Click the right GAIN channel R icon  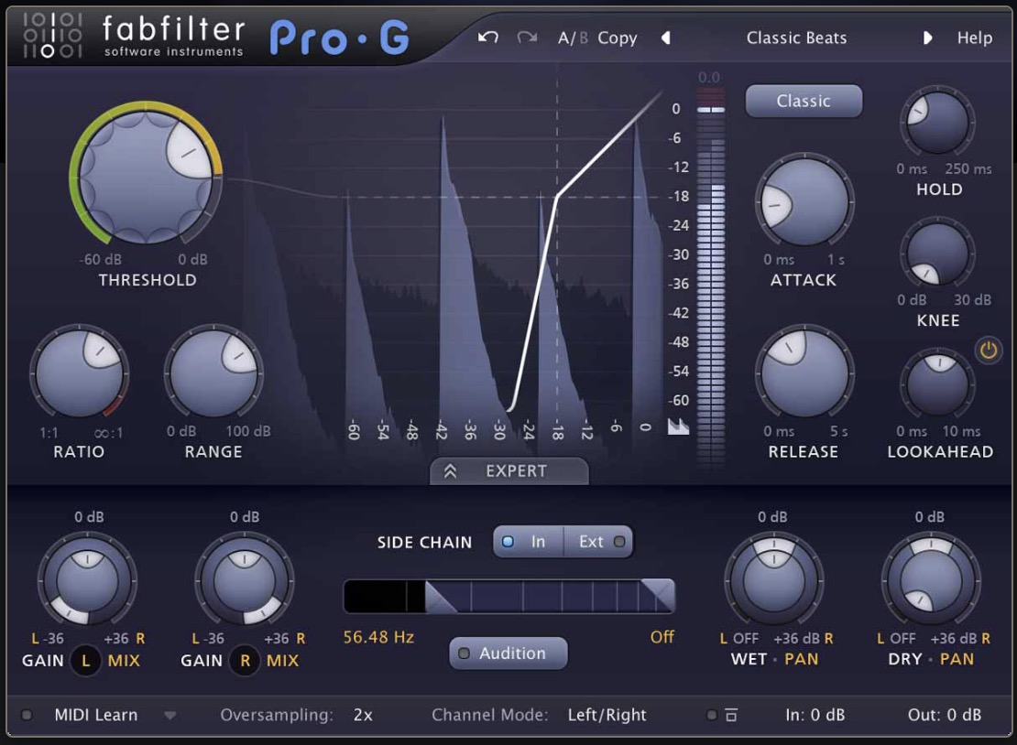(245, 660)
